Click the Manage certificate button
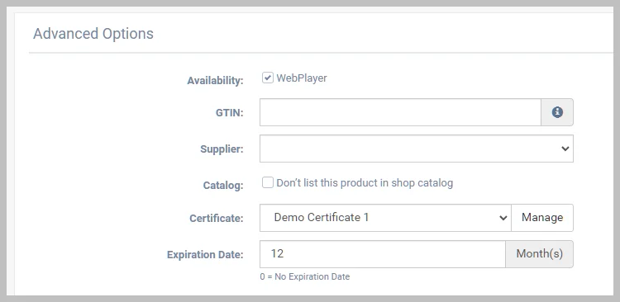This screenshot has width=620, height=302. (x=542, y=218)
